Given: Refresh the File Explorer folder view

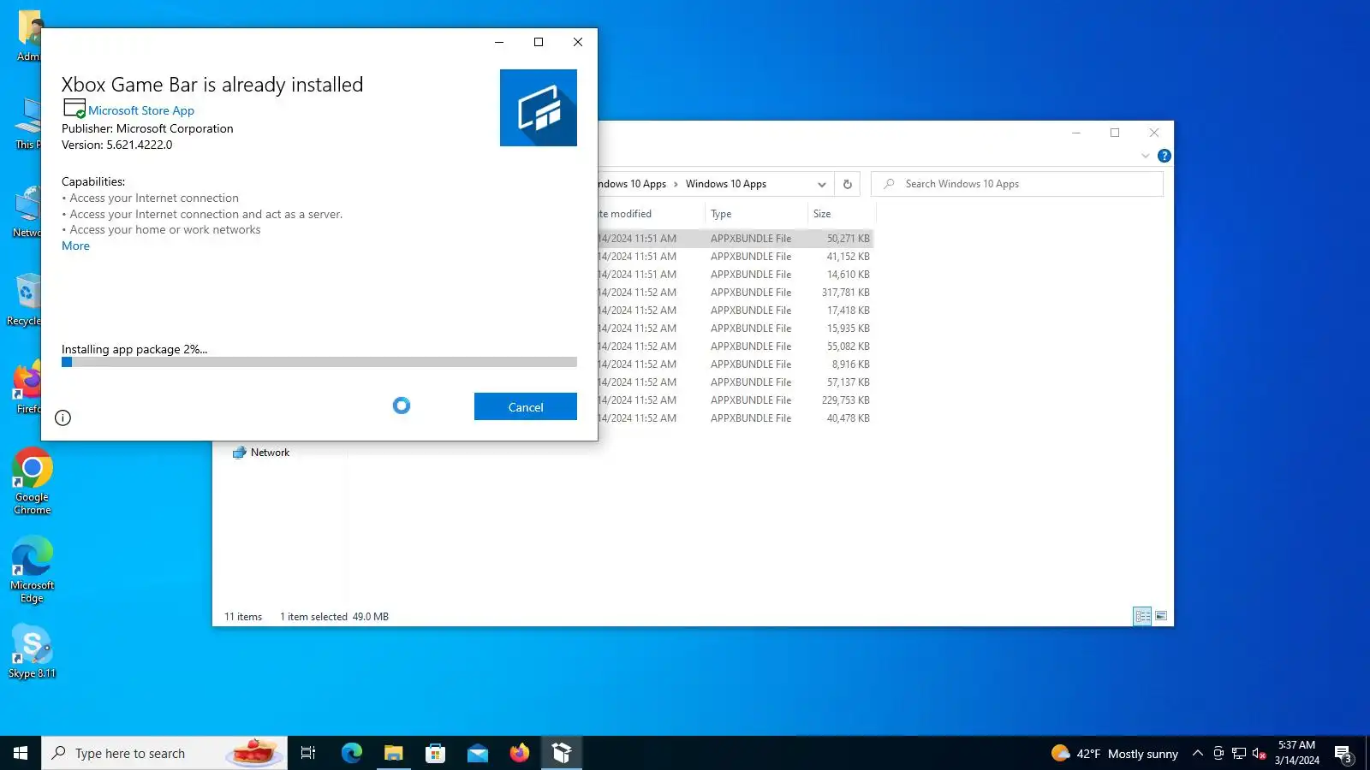Looking at the screenshot, I should click(x=848, y=184).
